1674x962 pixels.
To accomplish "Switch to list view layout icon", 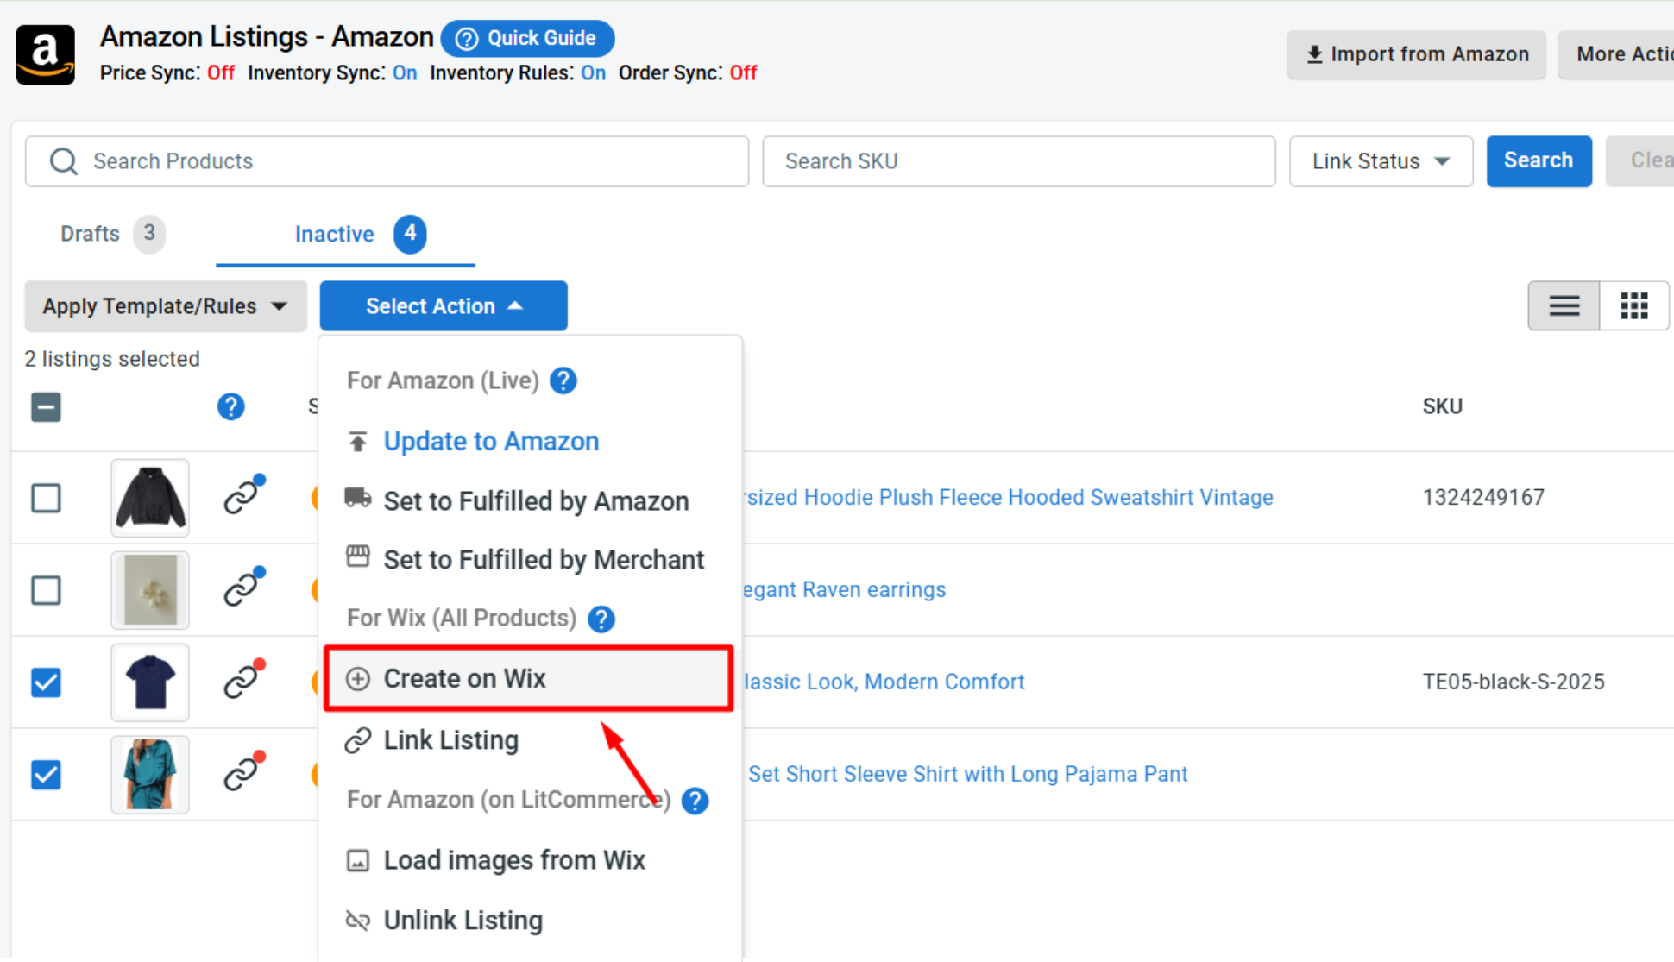I will click(1564, 305).
